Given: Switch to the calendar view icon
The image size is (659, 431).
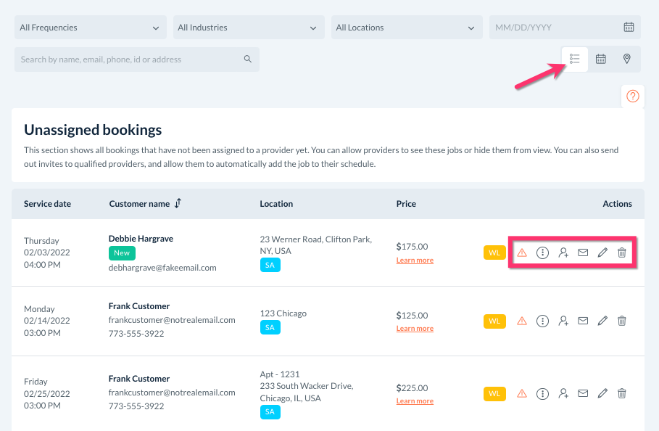Looking at the screenshot, I should pyautogui.click(x=601, y=59).
